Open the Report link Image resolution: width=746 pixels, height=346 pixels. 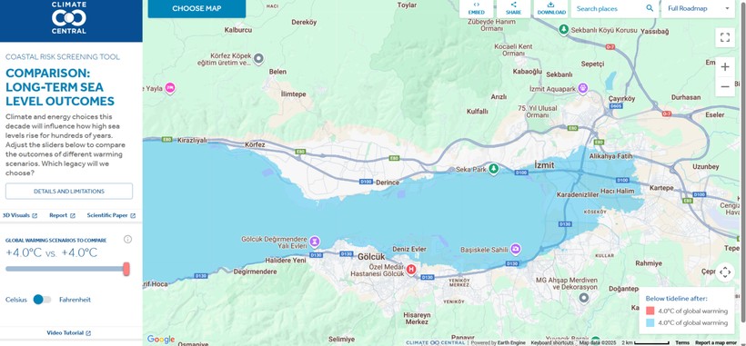point(63,215)
